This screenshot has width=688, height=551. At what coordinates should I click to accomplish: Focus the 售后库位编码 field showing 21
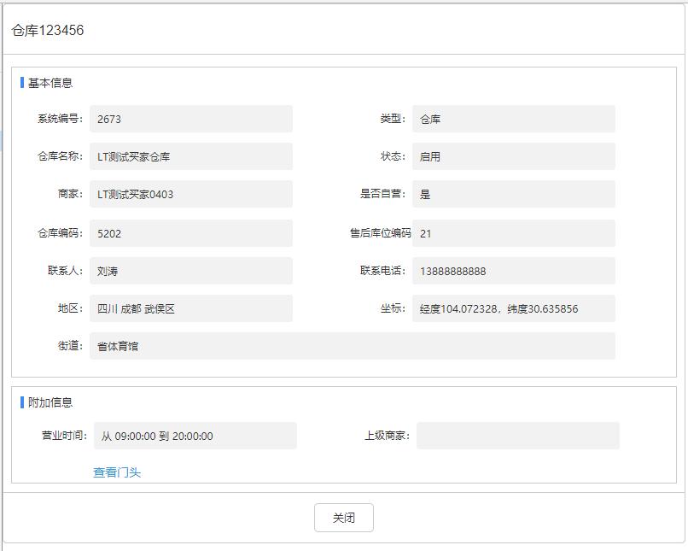[513, 233]
